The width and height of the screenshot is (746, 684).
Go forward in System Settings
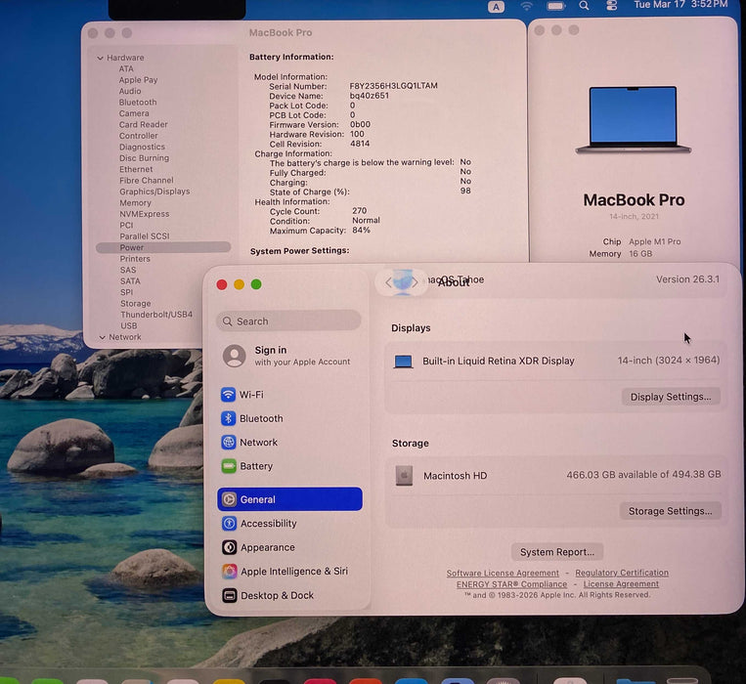pos(415,282)
